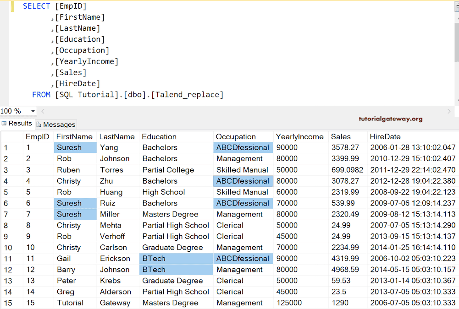Click the Suresh cell in Ruiz row
This screenshot has height=309, width=459.
point(75,203)
